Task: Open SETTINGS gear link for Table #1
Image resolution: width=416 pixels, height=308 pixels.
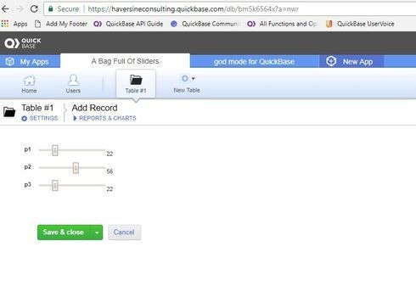Action: pos(40,118)
